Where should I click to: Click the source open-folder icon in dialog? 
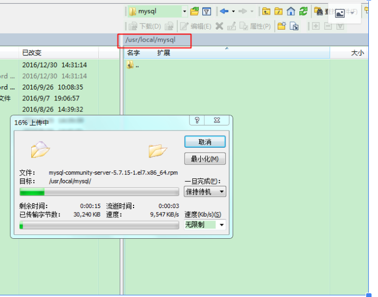[x=40, y=150]
